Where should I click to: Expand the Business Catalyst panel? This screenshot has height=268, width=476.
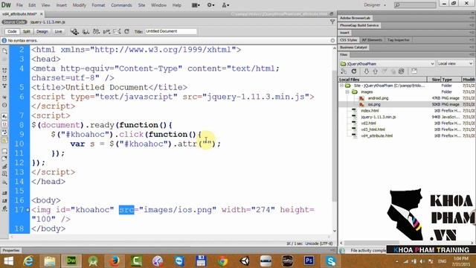(x=353, y=47)
